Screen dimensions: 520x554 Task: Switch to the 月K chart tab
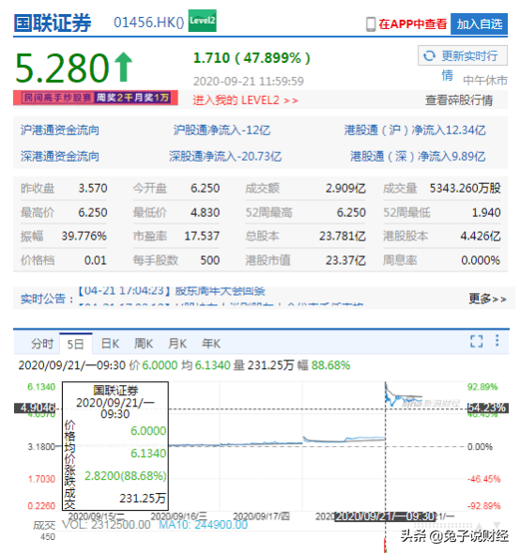(177, 344)
